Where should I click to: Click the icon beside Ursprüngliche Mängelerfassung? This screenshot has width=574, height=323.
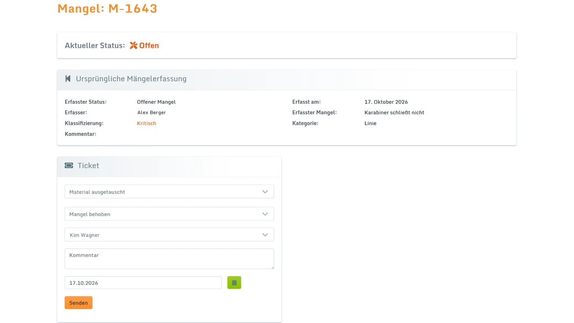[68, 79]
